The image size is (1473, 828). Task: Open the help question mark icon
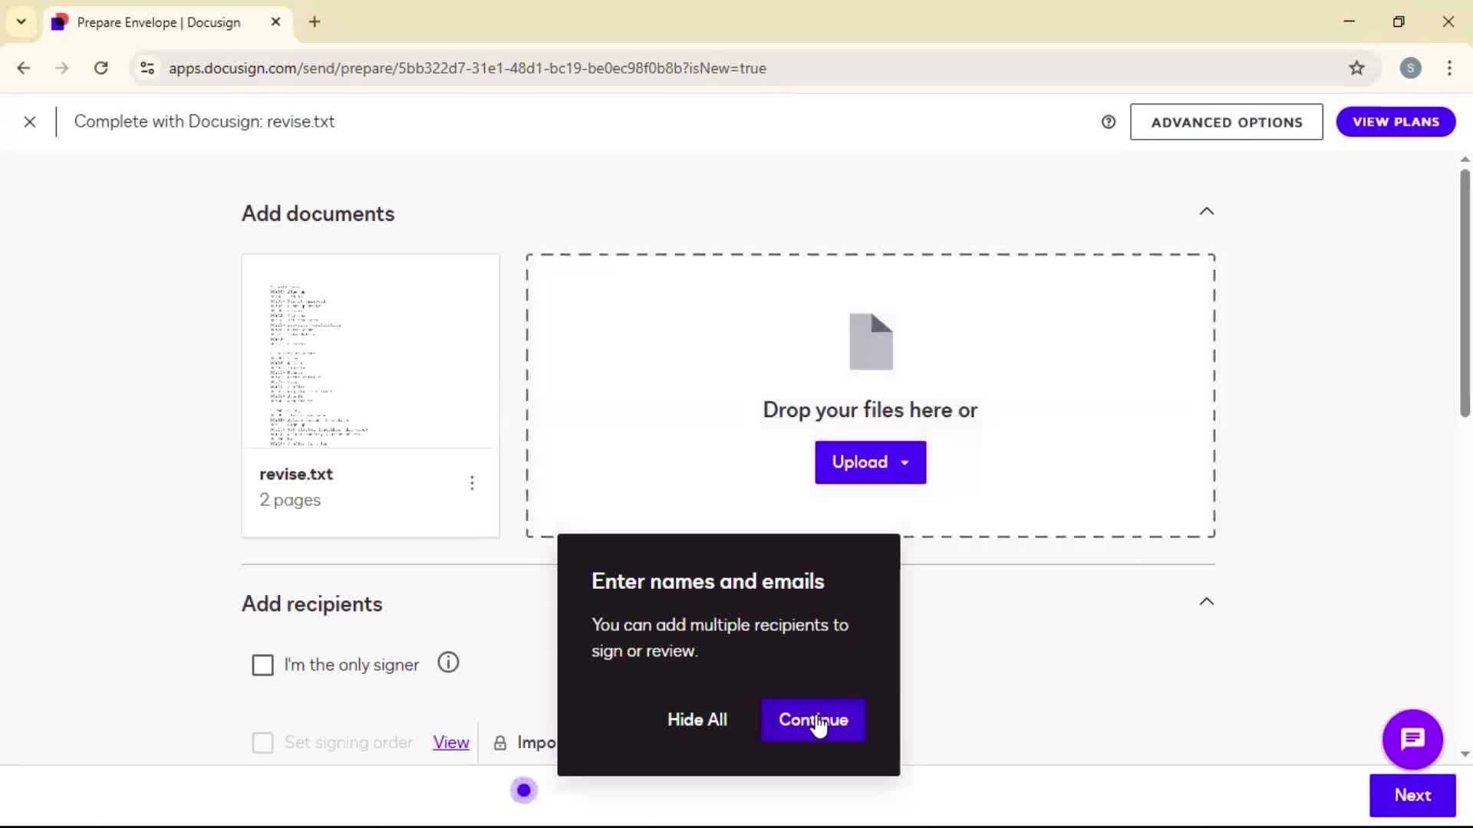pos(1109,122)
